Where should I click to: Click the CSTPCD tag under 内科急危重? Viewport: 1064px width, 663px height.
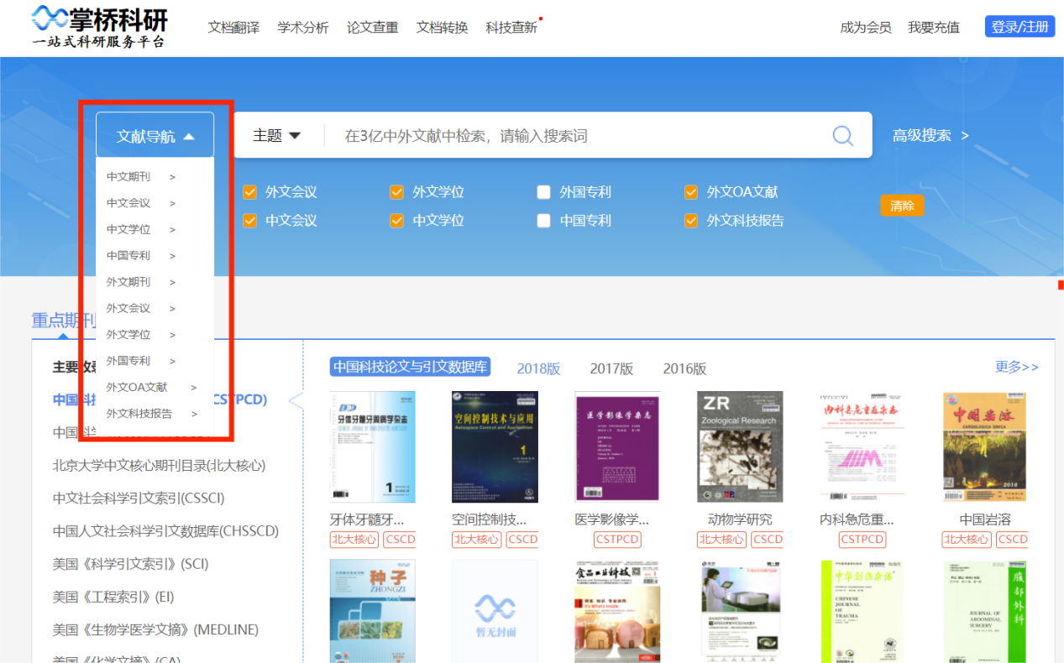862,540
